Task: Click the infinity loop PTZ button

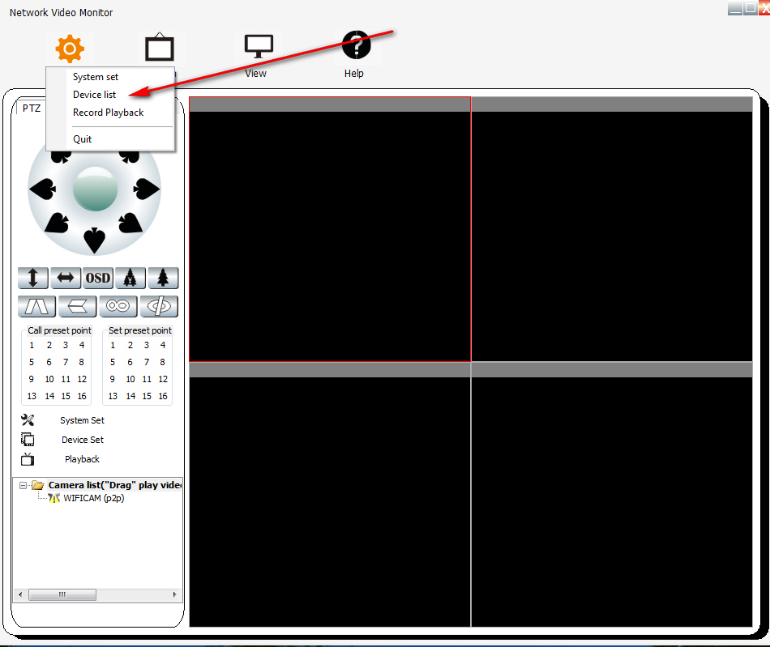Action: (118, 307)
